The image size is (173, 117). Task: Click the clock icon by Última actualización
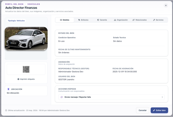pyautogui.click(x=6, y=110)
